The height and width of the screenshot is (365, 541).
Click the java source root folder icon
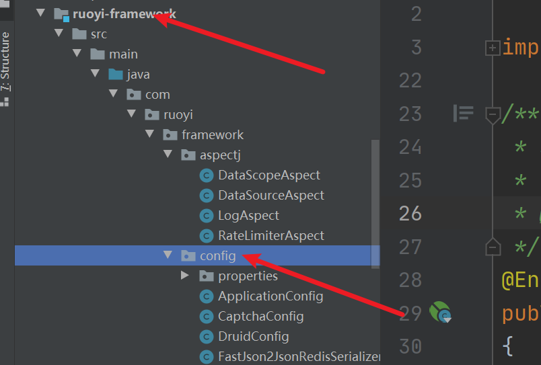pos(116,74)
